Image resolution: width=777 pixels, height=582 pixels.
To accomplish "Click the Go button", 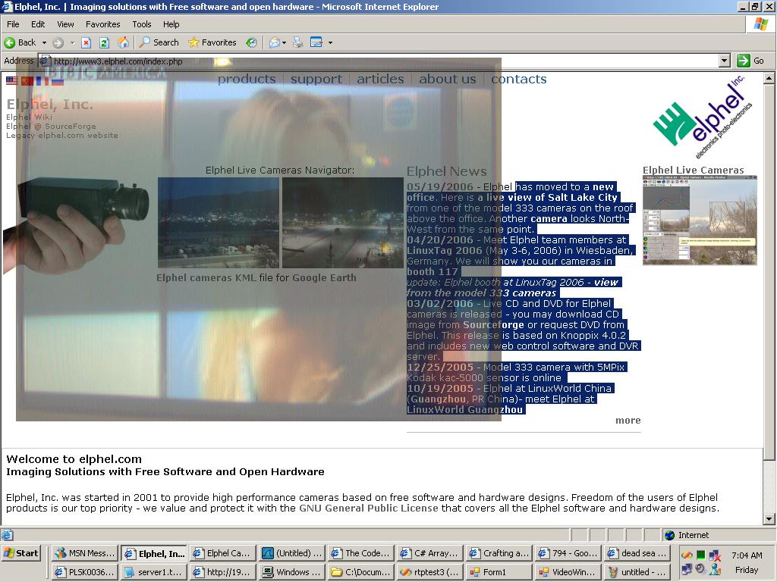I will 750,61.
